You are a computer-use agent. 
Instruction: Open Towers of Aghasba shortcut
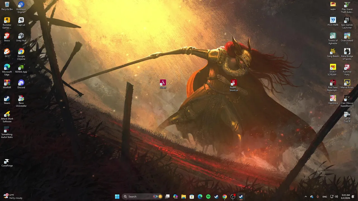[x=333, y=39]
